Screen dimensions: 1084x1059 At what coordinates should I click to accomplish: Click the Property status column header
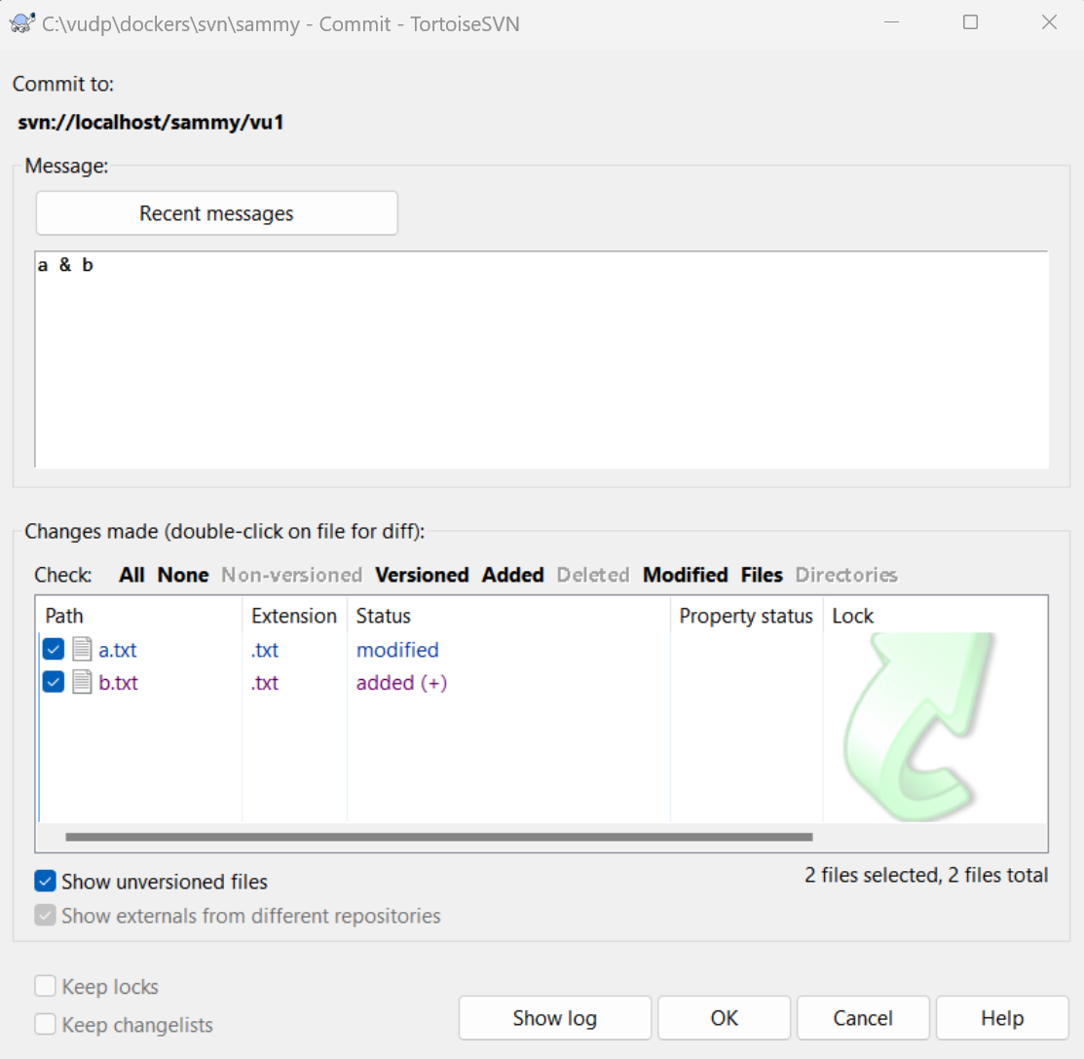(x=745, y=616)
